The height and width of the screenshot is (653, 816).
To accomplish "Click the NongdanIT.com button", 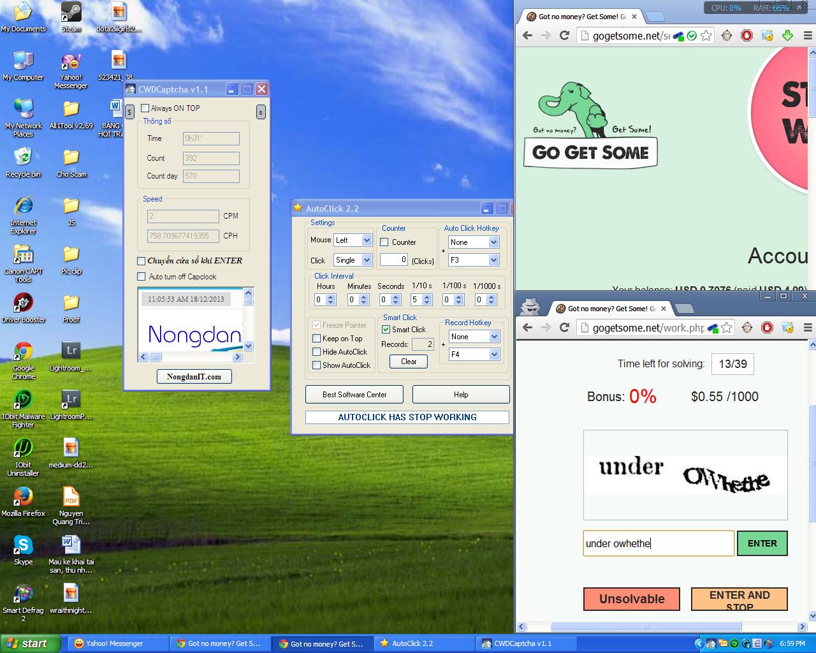I will click(x=194, y=377).
